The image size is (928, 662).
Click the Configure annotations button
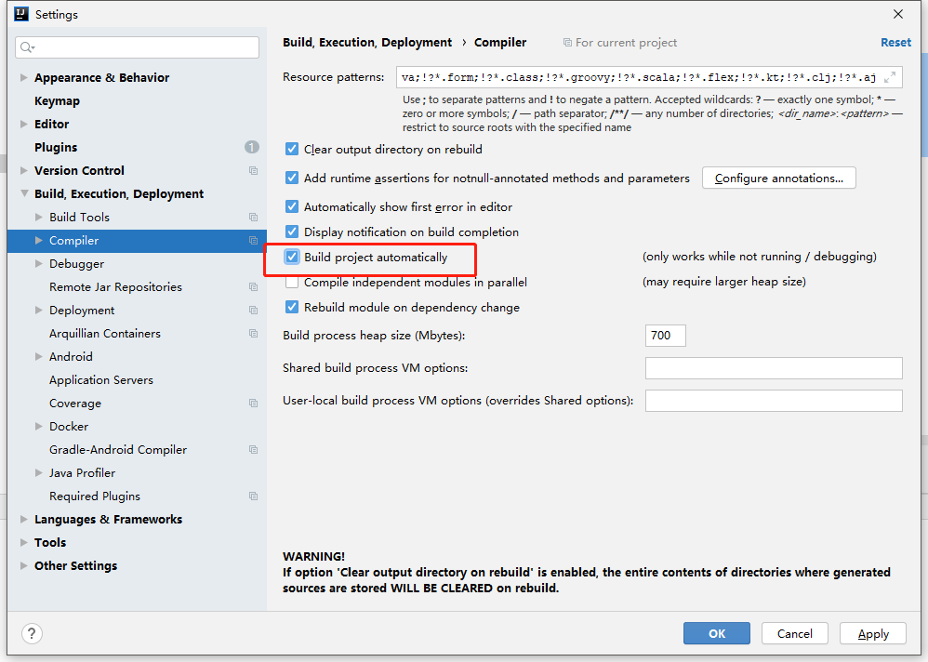click(779, 179)
